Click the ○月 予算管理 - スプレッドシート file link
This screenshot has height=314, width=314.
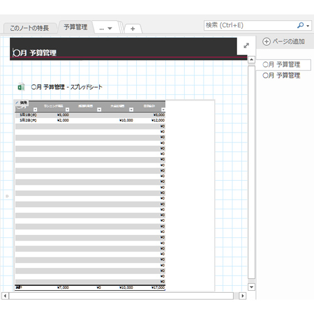tap(67, 87)
